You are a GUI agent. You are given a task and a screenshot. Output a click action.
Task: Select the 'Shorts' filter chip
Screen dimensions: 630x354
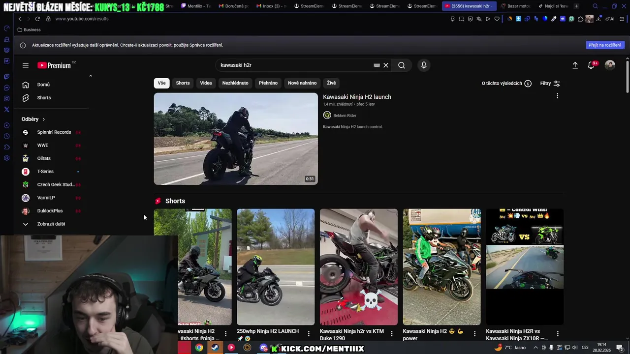[183, 83]
